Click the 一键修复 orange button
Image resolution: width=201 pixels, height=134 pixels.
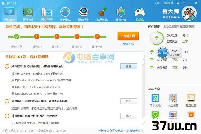[x=128, y=36]
